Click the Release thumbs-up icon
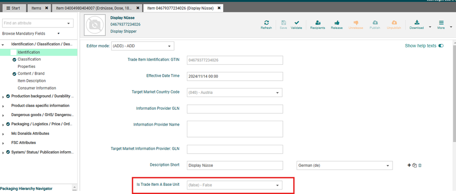The image size is (456, 194). tap(337, 23)
